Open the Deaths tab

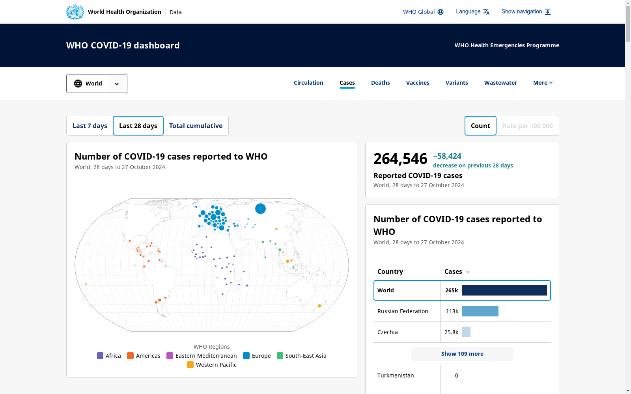click(381, 83)
